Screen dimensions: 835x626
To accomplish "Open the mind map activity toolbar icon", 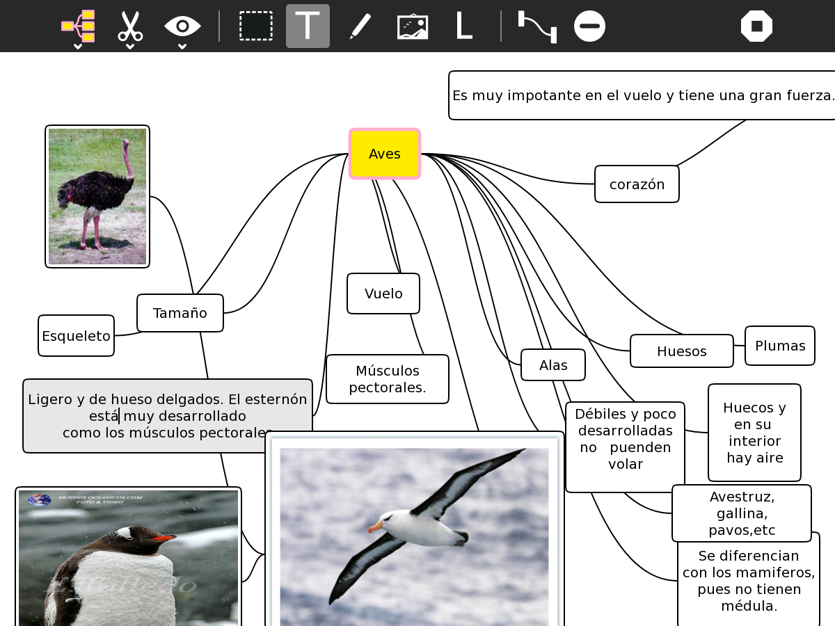I will coord(78,26).
